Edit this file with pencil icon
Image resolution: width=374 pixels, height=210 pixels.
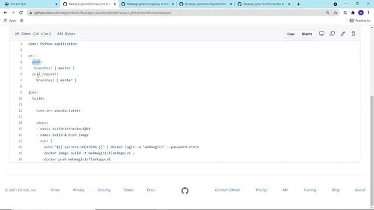(x=343, y=34)
